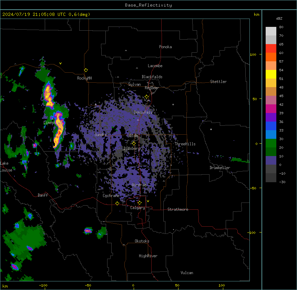Click the yellow V marker northwest of RockyMH
This screenshot has height=290, width=297.
[x=60, y=63]
